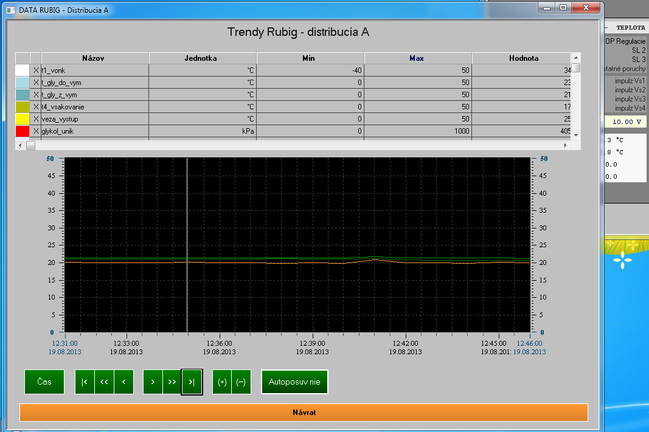Viewport: 649px width, 432px height.
Task: Toggle the X checkbox for t_gly_do_vym
Action: 36,82
